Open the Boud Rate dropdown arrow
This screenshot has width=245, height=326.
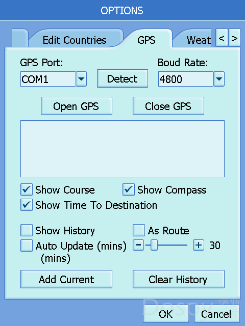[x=219, y=79]
